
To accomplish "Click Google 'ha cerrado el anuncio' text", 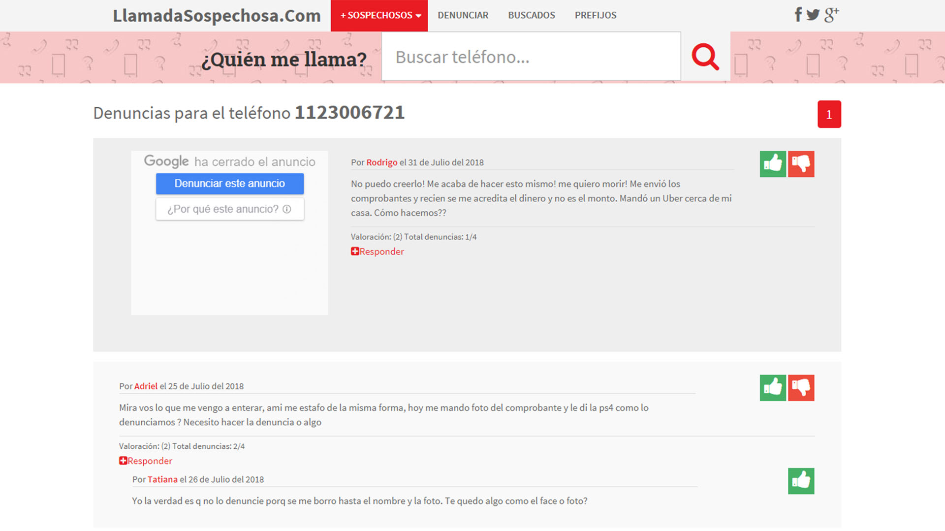I will pyautogui.click(x=254, y=162).
